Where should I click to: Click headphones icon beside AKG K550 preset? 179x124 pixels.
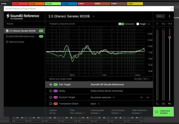click(7, 36)
